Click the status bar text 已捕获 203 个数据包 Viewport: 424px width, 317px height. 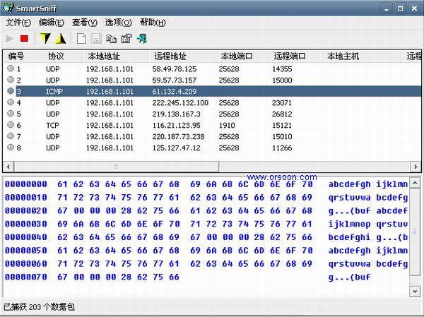(x=39, y=306)
